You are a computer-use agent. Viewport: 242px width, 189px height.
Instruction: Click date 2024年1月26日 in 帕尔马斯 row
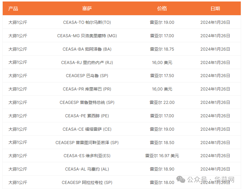tap(215, 22)
